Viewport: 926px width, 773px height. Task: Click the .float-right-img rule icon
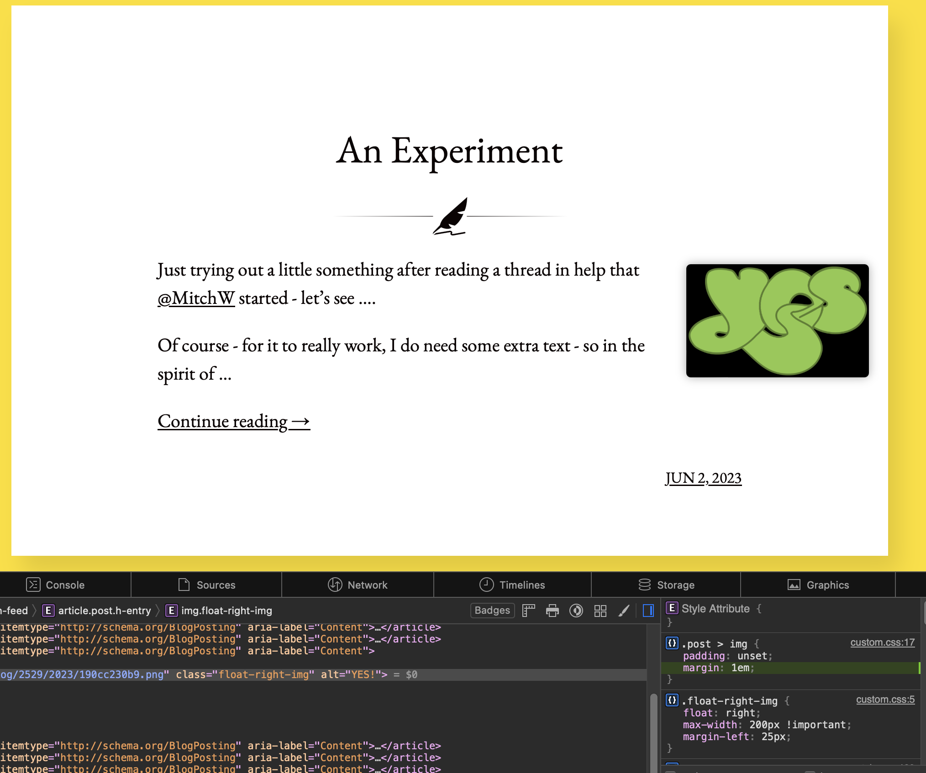(x=672, y=700)
